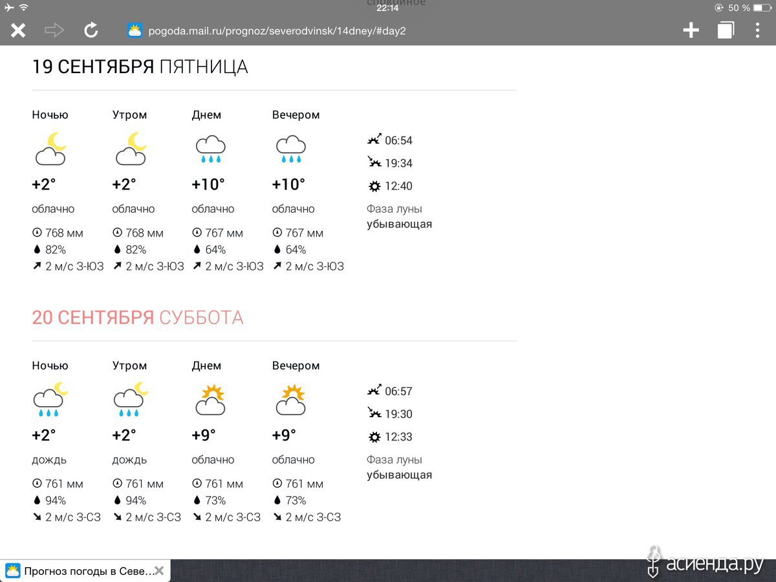Tap humidity drop icon beside 19 сентября Днем 64%
Screen dimensions: 776x582
[x=197, y=250]
